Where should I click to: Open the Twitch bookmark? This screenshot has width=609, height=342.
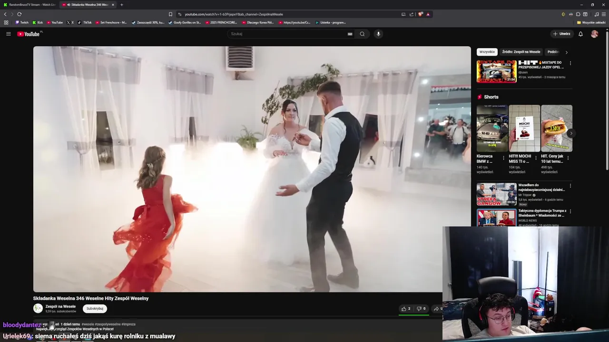click(x=22, y=22)
